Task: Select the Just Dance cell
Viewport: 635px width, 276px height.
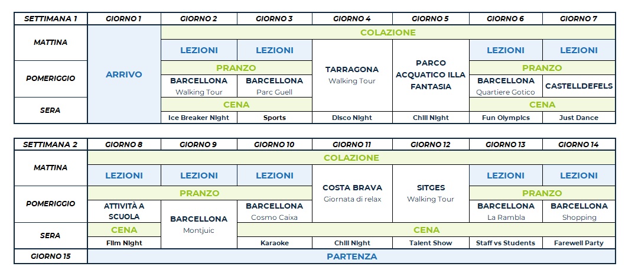Action: [x=579, y=118]
